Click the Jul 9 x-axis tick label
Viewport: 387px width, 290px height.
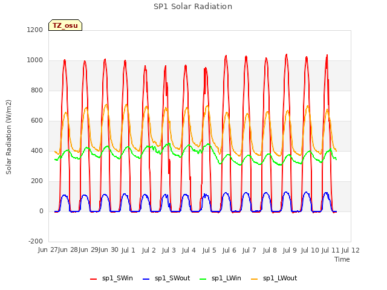click(290, 250)
